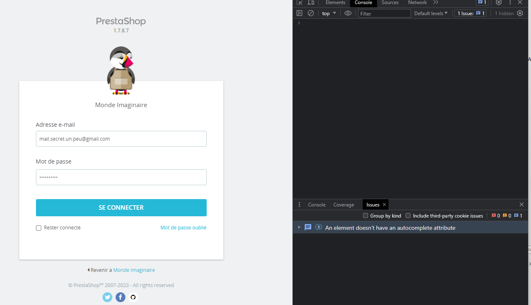This screenshot has width=531, height=305.
Task: Close the DevTools panel with top X
Action: tap(520, 2)
